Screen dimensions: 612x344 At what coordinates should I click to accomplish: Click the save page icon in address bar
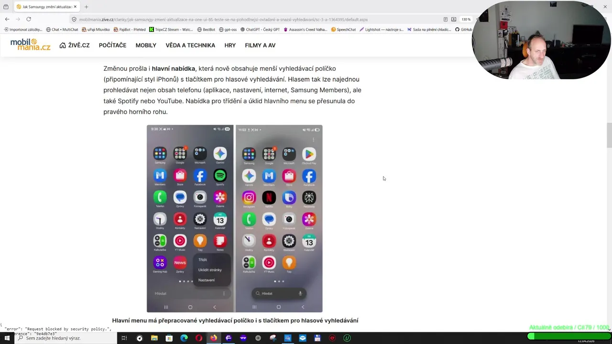pyautogui.click(x=453, y=20)
